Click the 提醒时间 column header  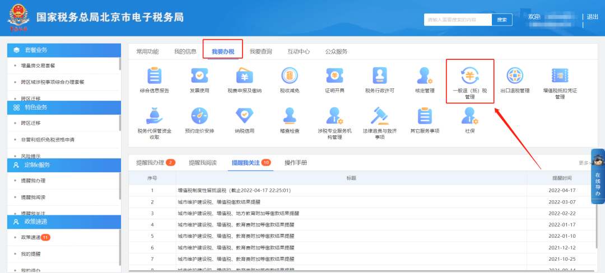point(562,178)
